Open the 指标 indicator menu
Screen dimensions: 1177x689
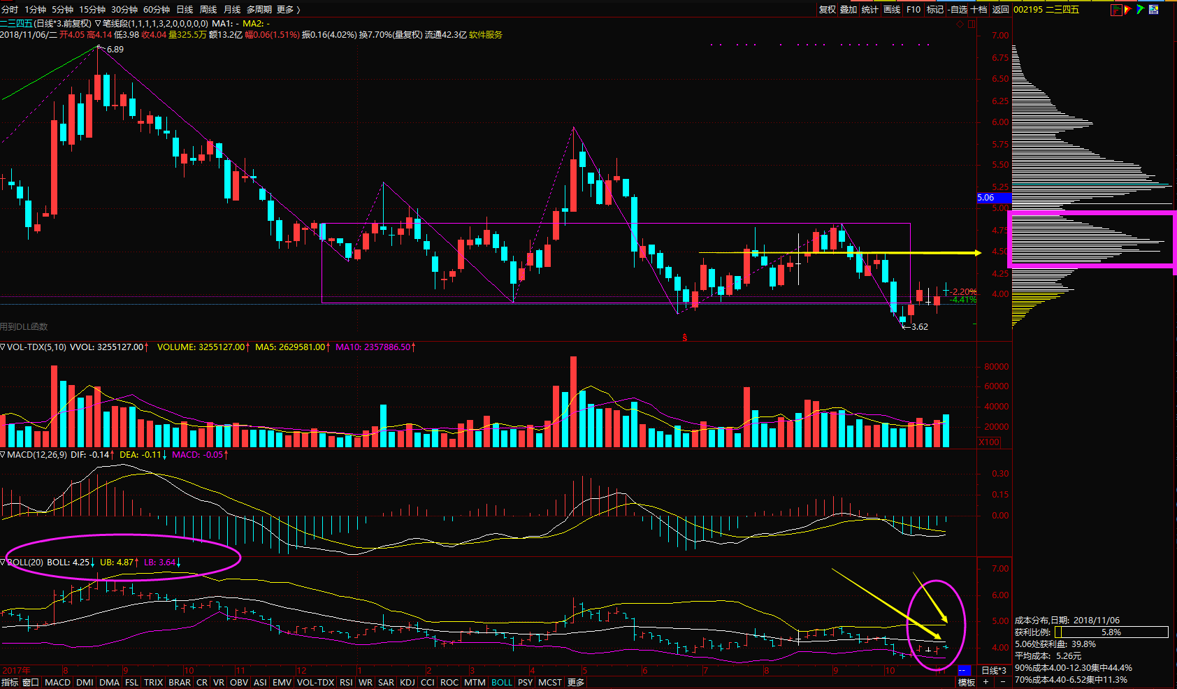click(10, 682)
